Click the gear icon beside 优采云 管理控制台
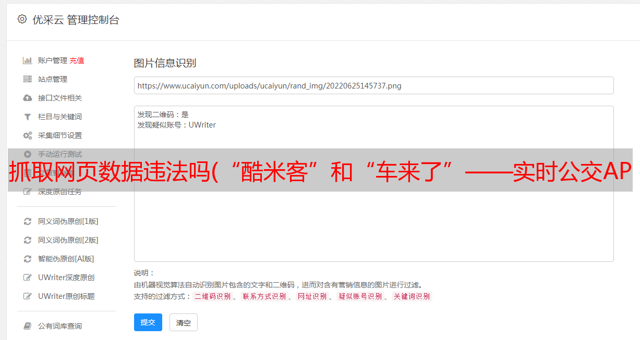This screenshot has height=340, width=640. (x=22, y=19)
